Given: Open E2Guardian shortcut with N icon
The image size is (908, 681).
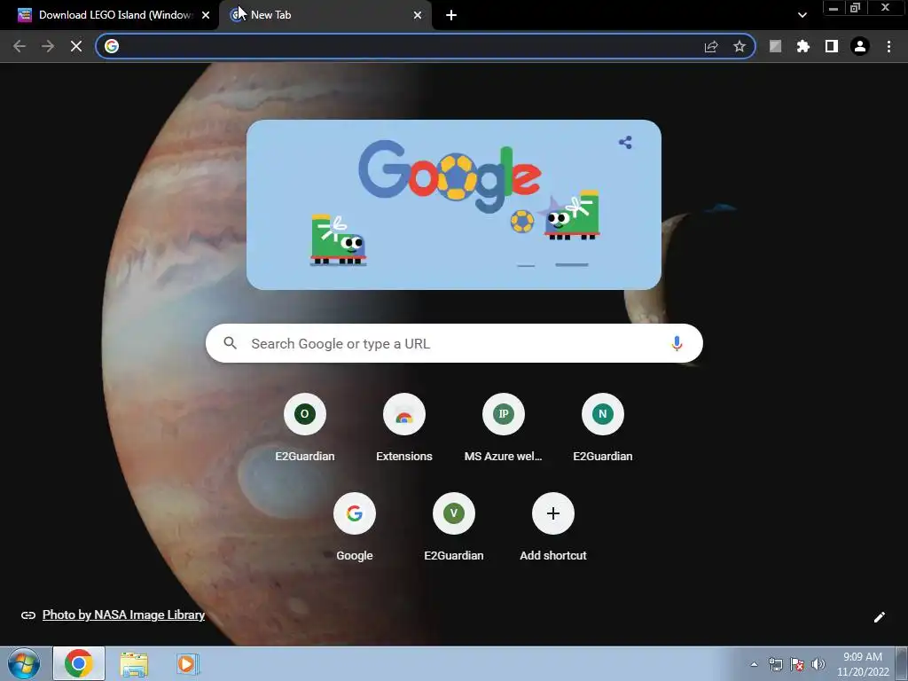Looking at the screenshot, I should tap(603, 428).
